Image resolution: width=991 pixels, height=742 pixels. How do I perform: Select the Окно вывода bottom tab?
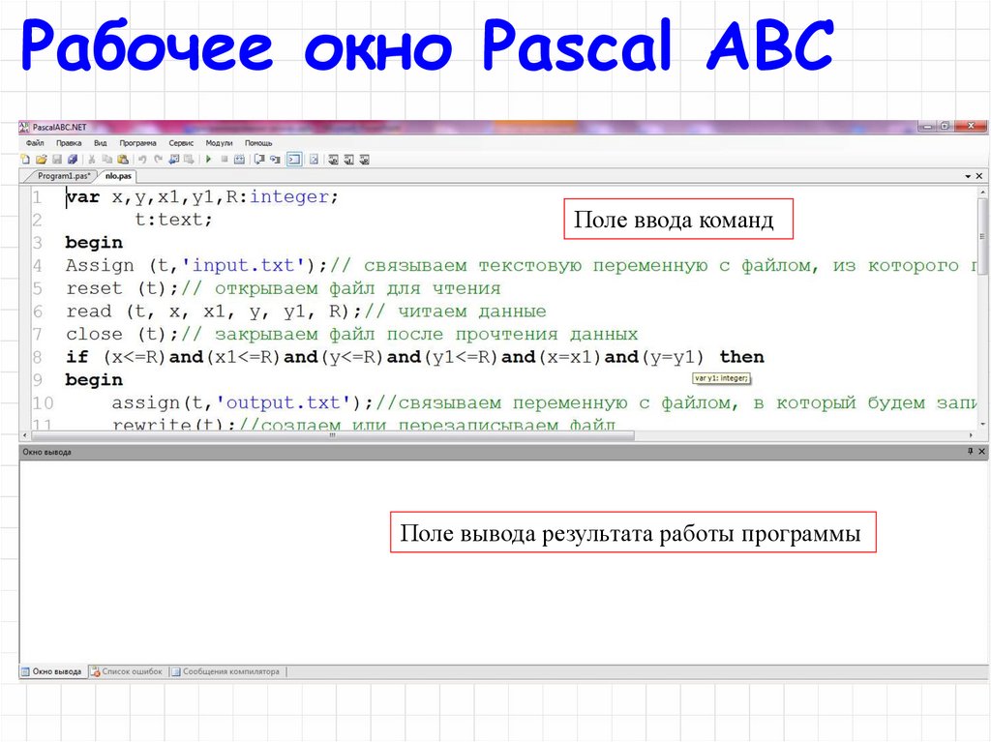pos(51,671)
